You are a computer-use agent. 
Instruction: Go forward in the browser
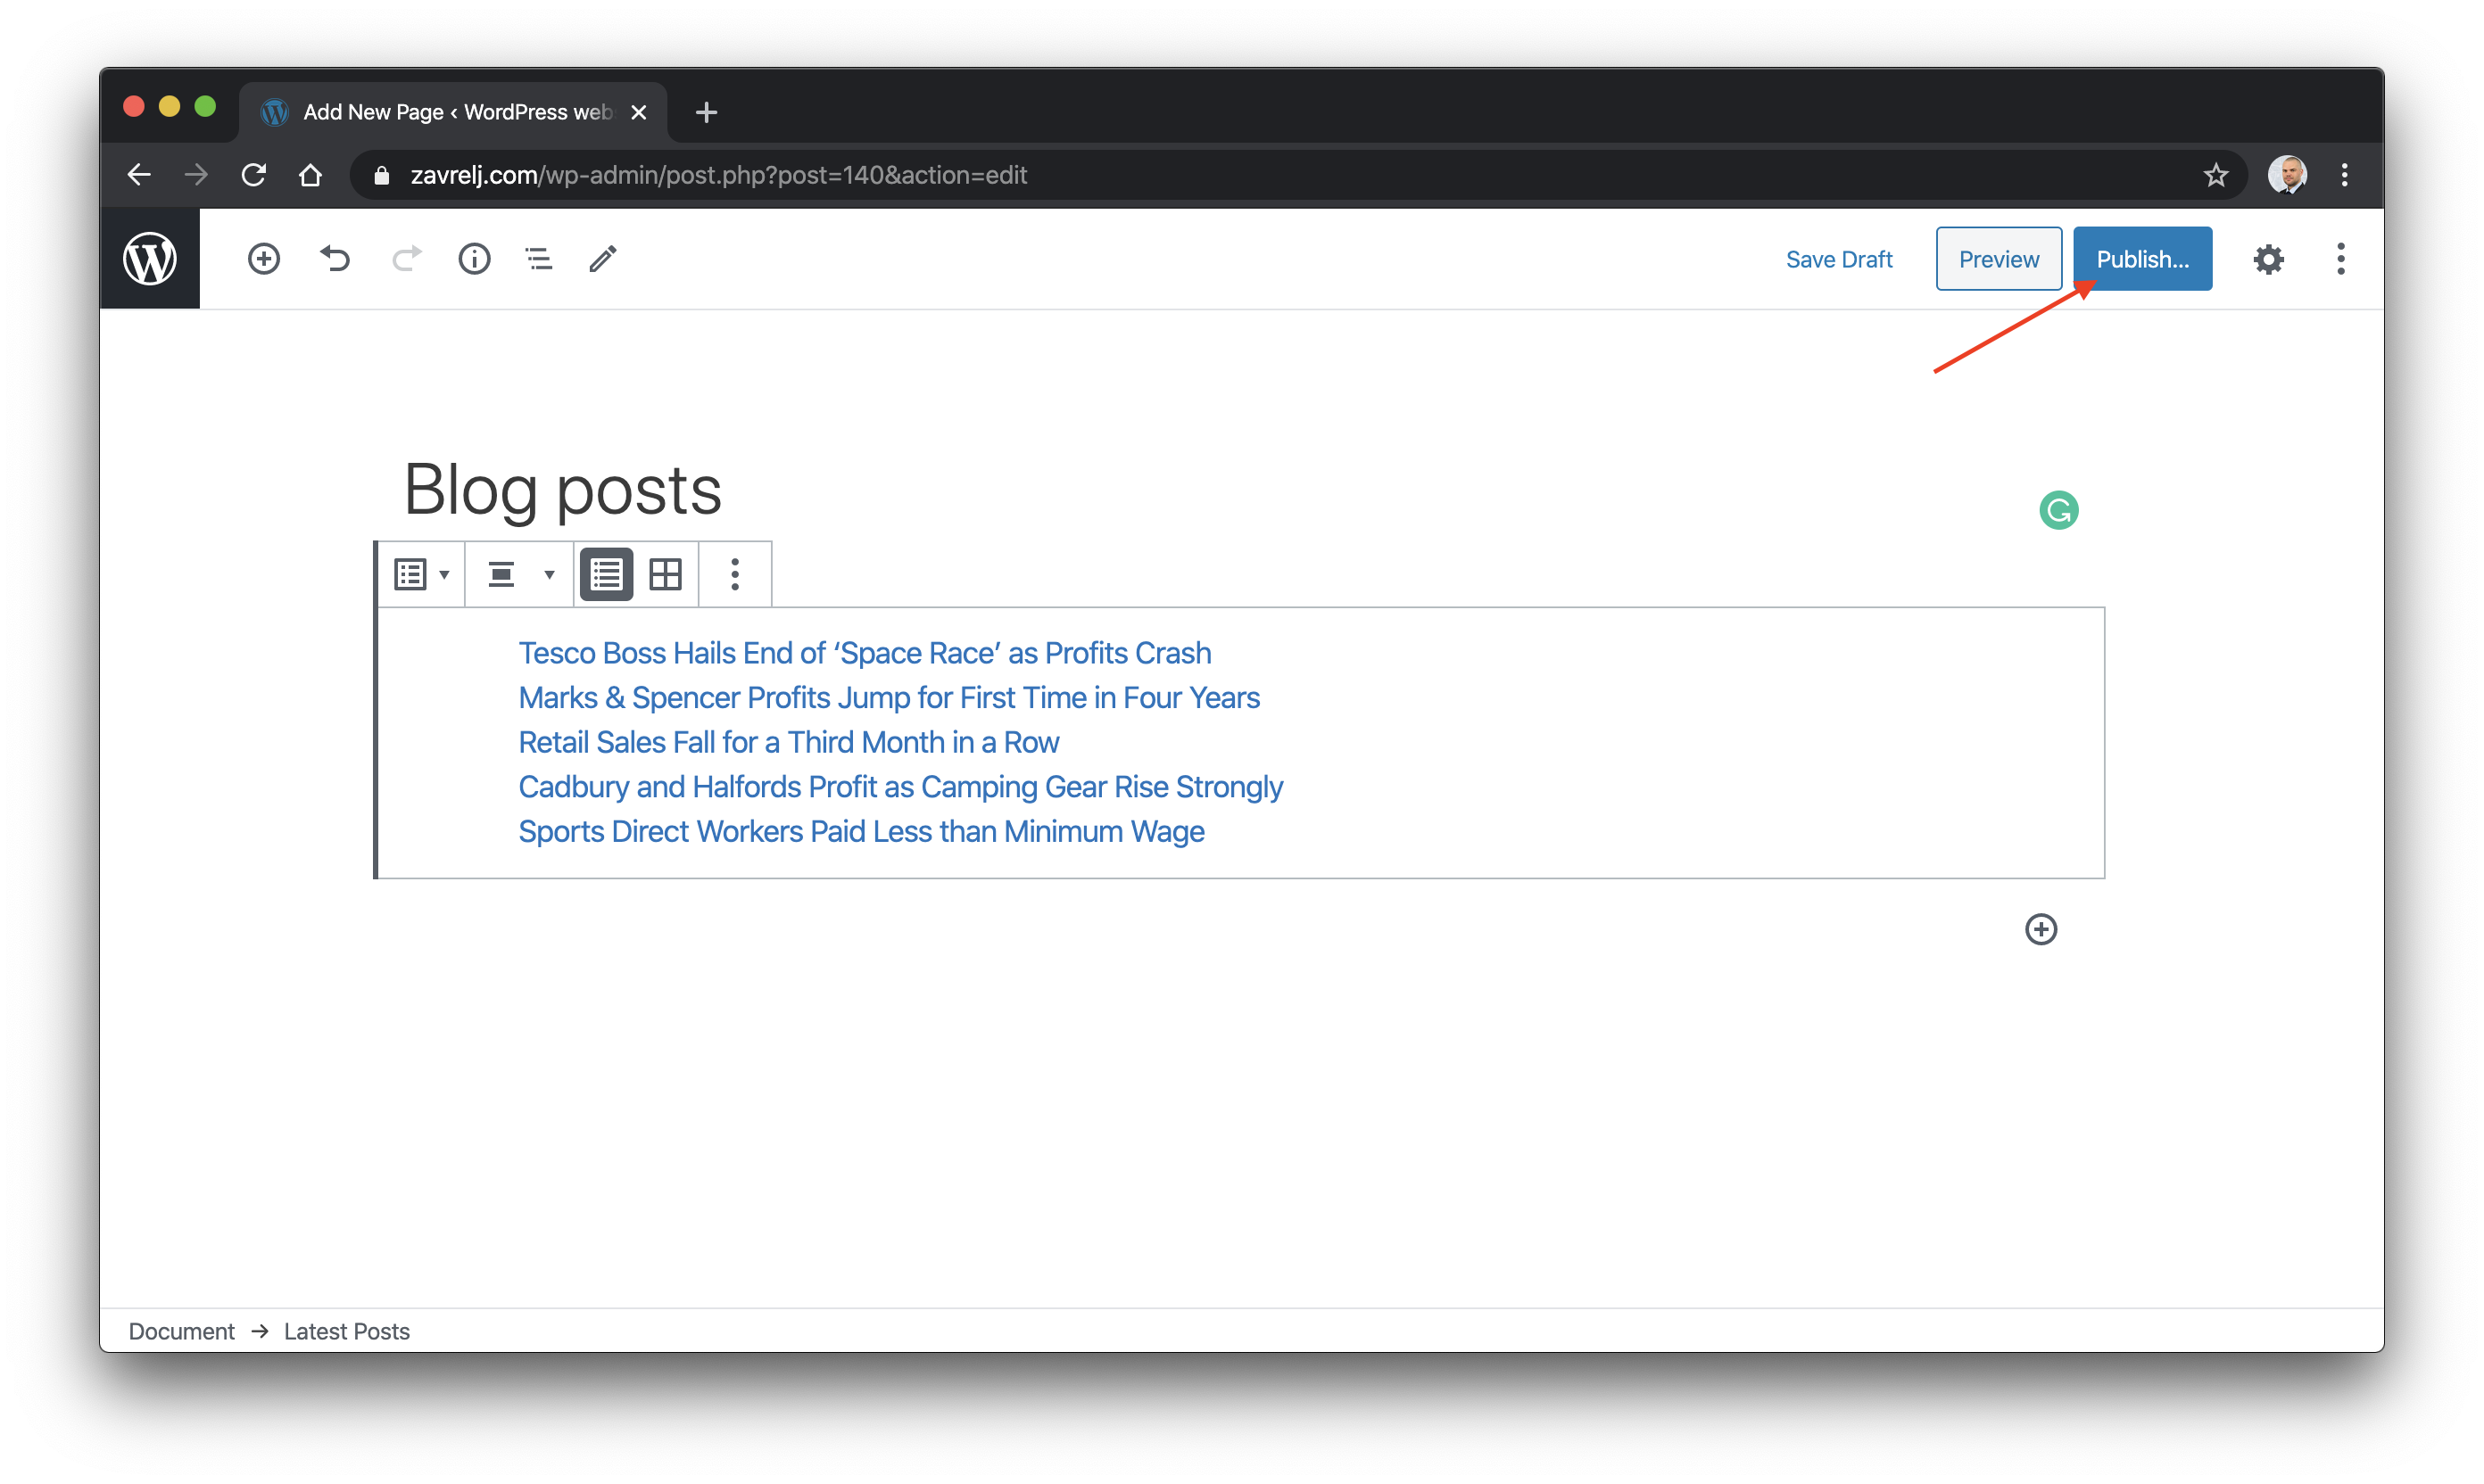pos(196,175)
